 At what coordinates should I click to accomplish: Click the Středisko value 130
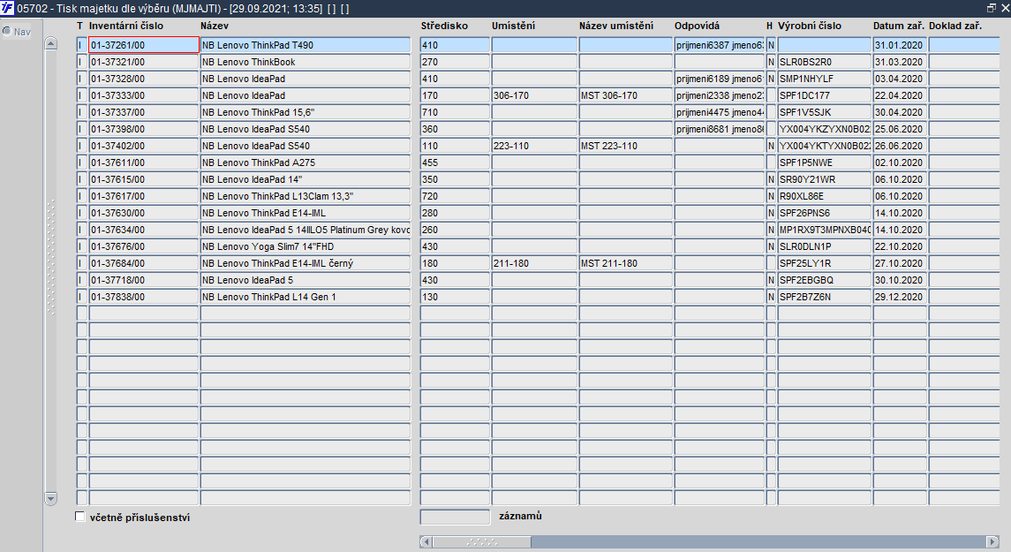coord(456,297)
